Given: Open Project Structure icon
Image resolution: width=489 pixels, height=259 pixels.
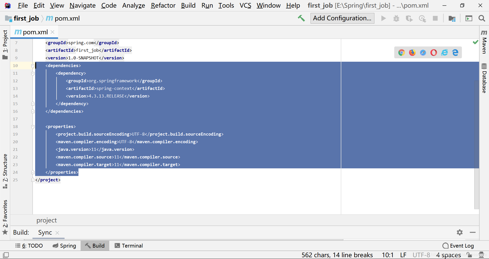Looking at the screenshot, I should [452, 19].
